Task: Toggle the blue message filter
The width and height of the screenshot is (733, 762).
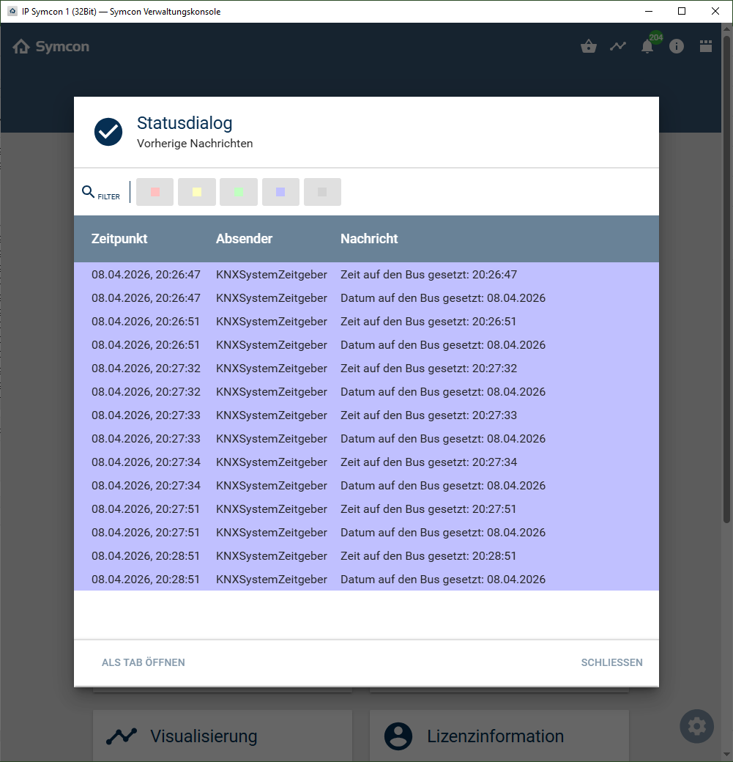Action: tap(280, 192)
